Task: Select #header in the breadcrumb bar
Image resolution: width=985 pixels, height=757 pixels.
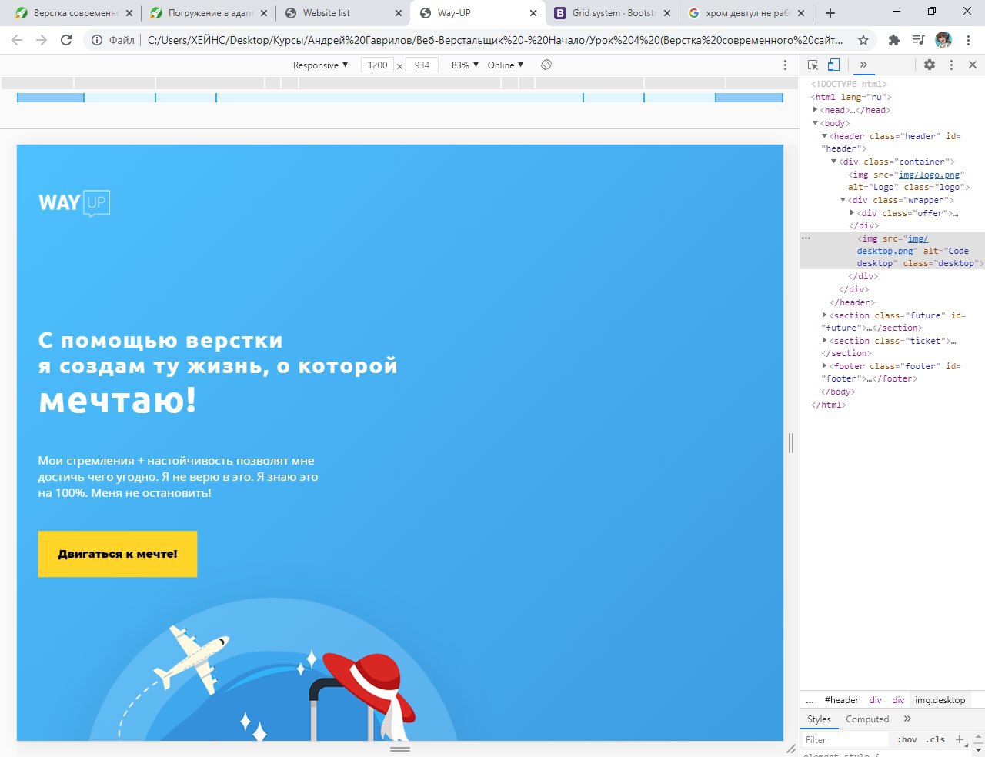Action: pos(841,700)
